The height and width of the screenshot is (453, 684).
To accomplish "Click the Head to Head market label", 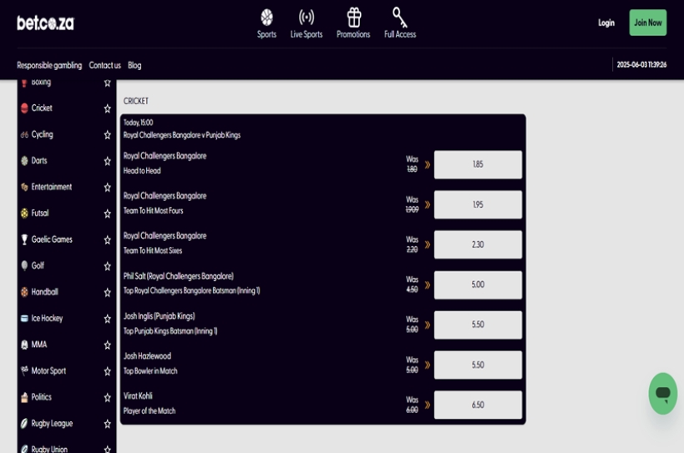I will click(142, 171).
